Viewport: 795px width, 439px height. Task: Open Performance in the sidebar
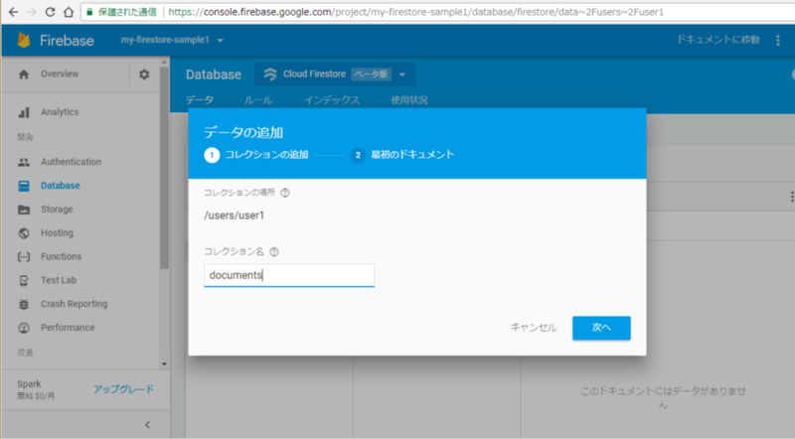pyautogui.click(x=68, y=328)
